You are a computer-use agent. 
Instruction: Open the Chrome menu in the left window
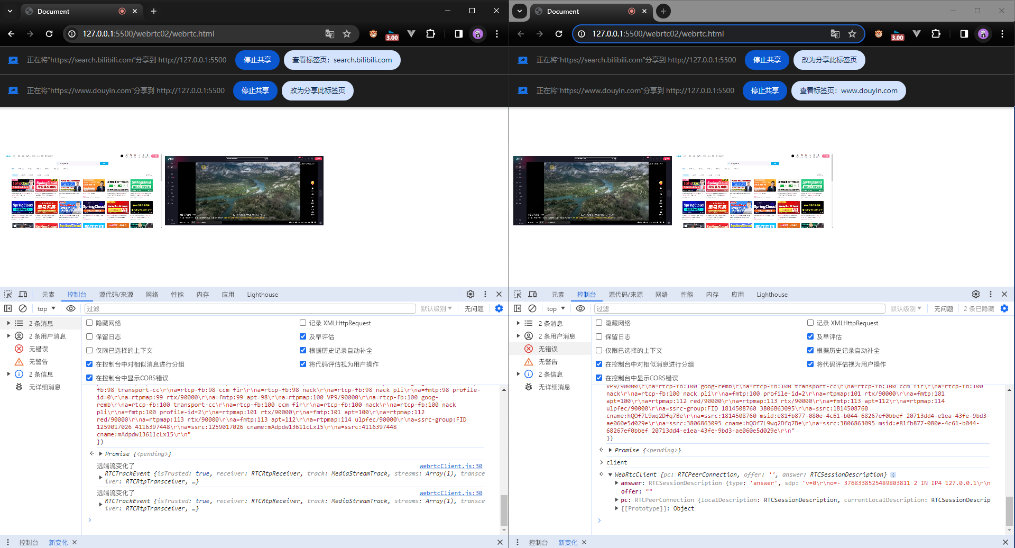pos(497,34)
